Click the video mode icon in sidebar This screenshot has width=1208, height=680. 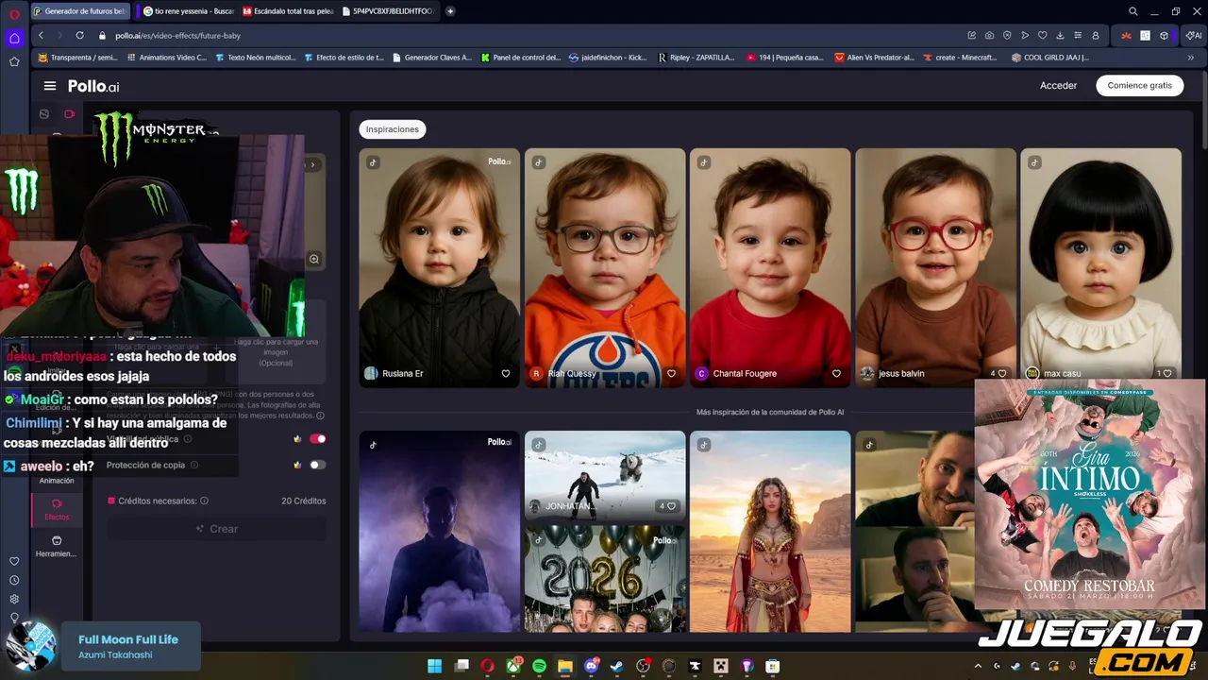click(69, 114)
